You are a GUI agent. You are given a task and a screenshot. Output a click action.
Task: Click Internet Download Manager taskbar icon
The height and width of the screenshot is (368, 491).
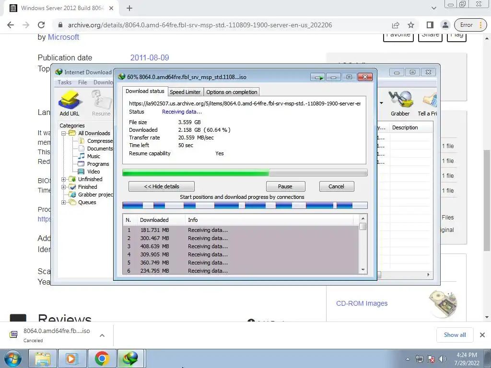[131, 358]
